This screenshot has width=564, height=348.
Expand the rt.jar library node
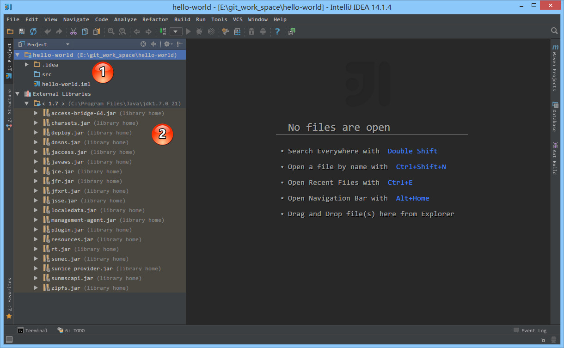tap(36, 249)
